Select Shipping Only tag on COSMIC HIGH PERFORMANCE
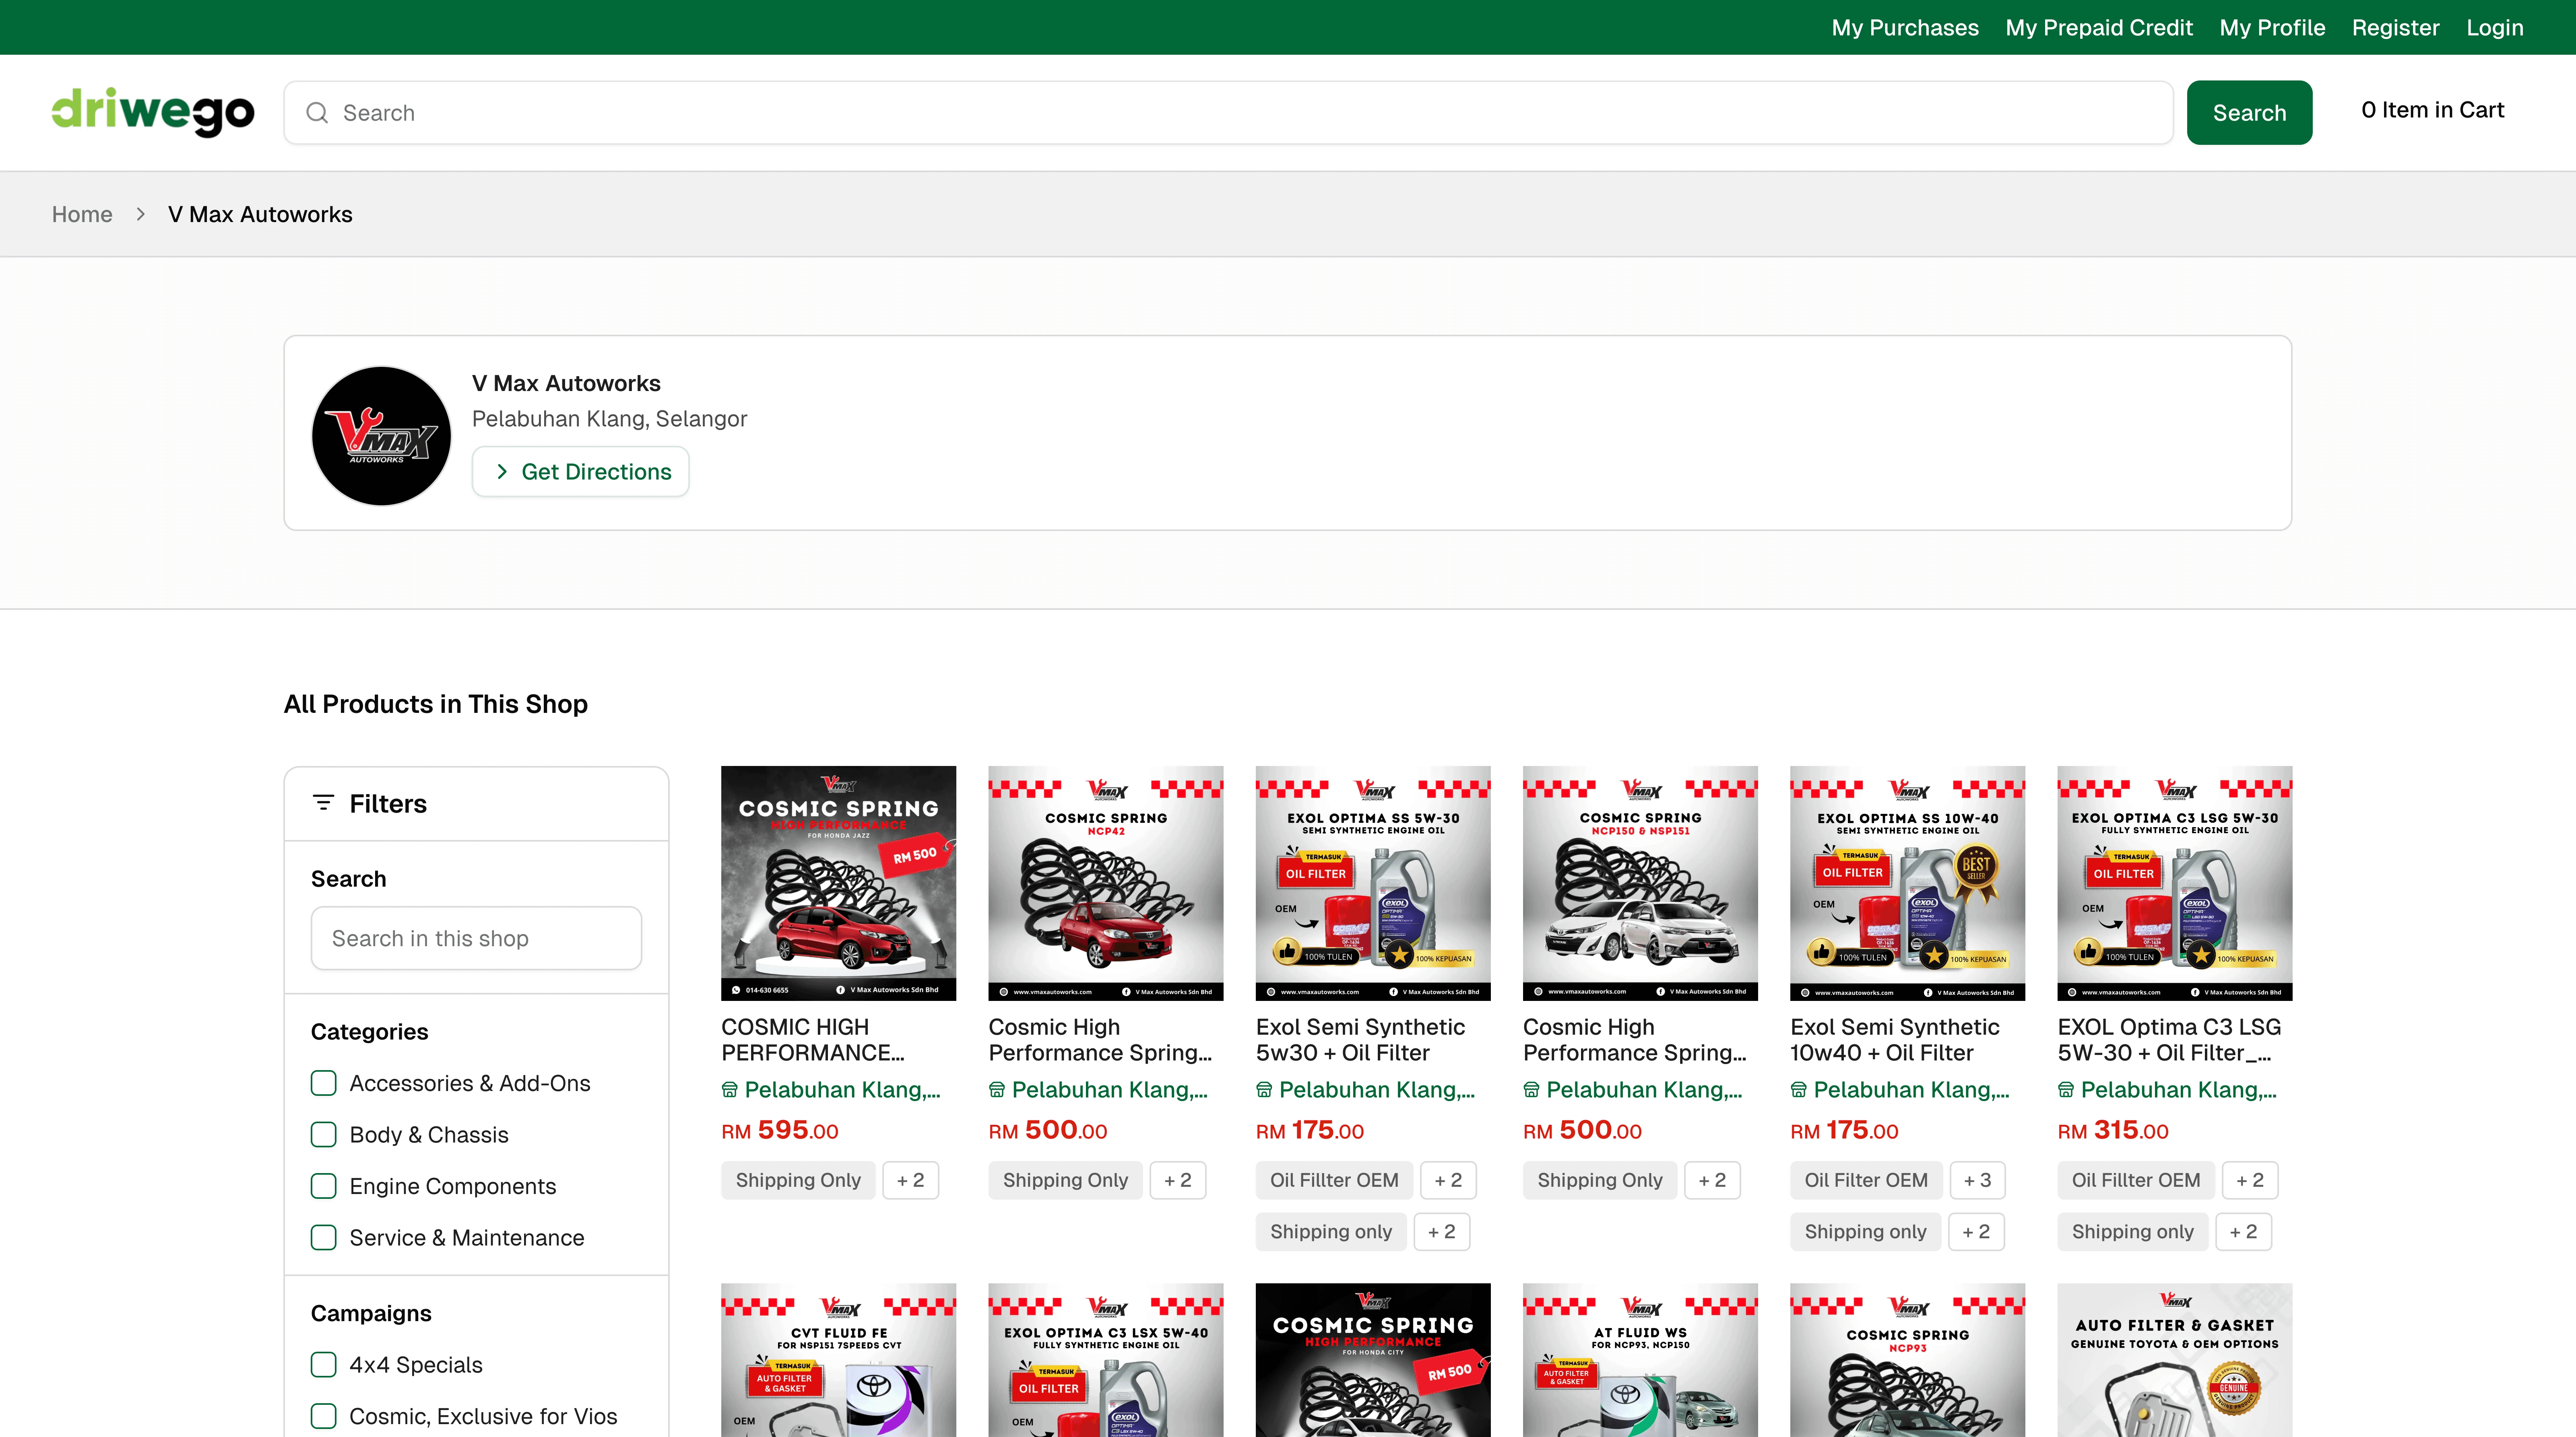Image resolution: width=2576 pixels, height=1437 pixels. (798, 1180)
